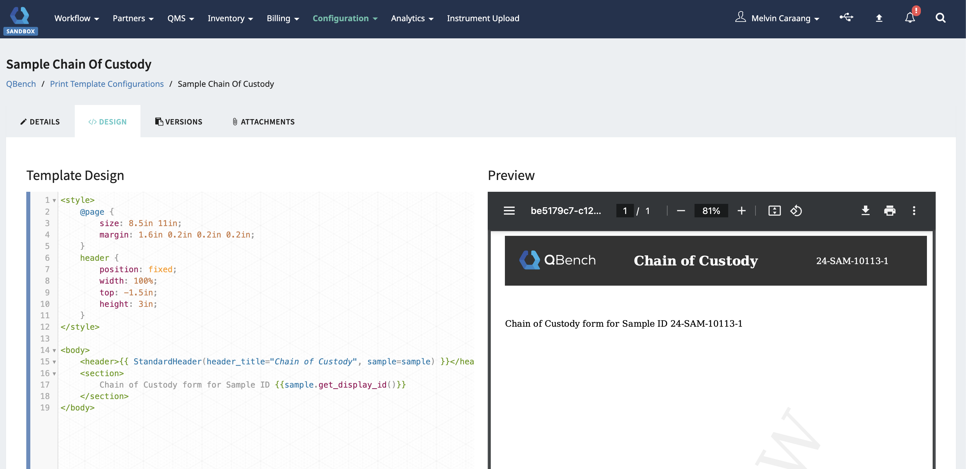Fold the section tag at line 16

[54, 373]
